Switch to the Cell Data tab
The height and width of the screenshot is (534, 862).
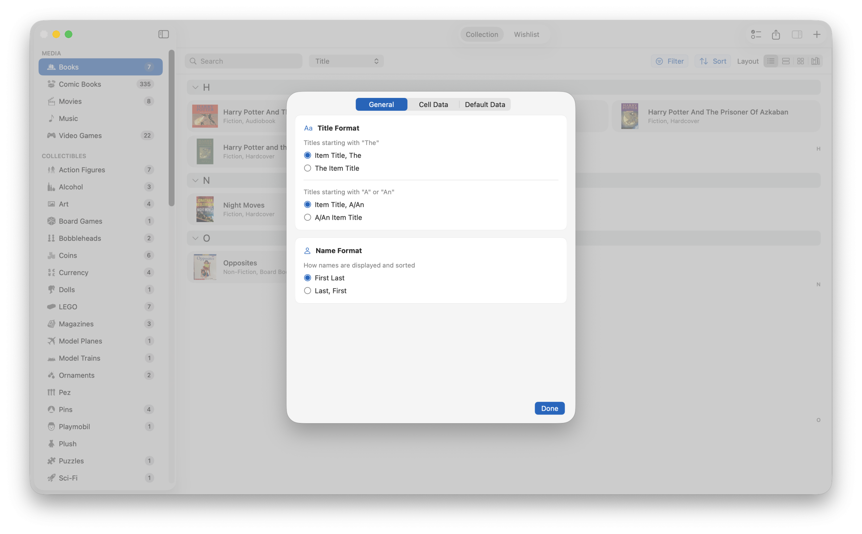pyautogui.click(x=433, y=104)
